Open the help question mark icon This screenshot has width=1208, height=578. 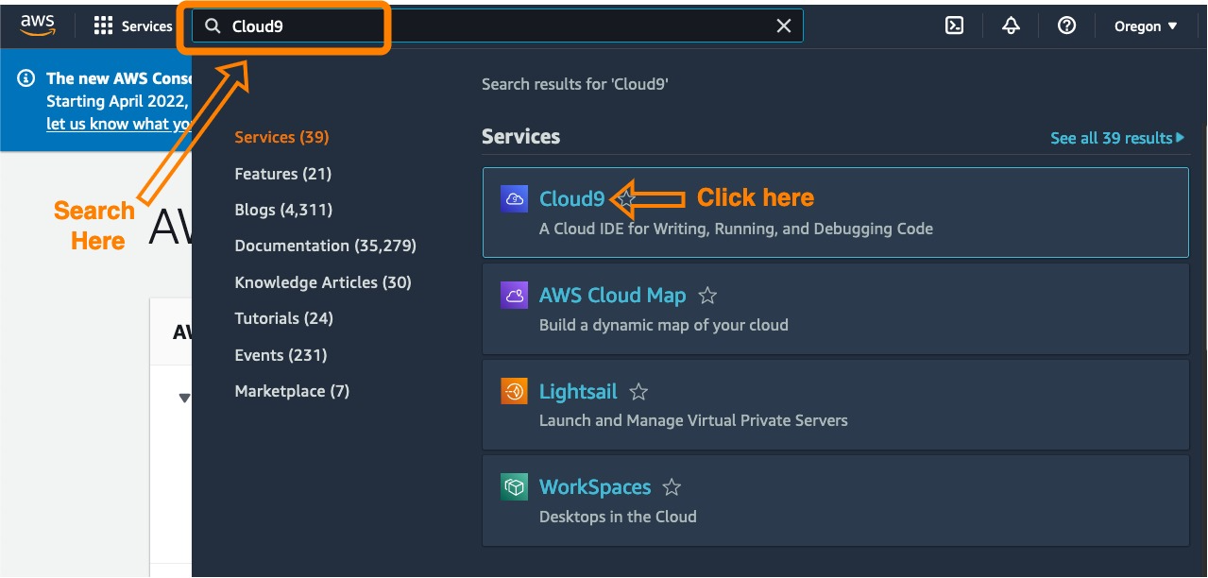(x=1066, y=26)
